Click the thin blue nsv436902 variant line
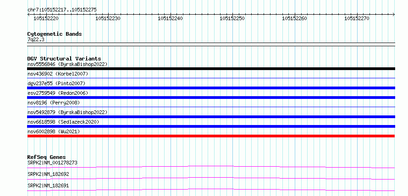Screen dimensions: 408x196 [211, 78]
